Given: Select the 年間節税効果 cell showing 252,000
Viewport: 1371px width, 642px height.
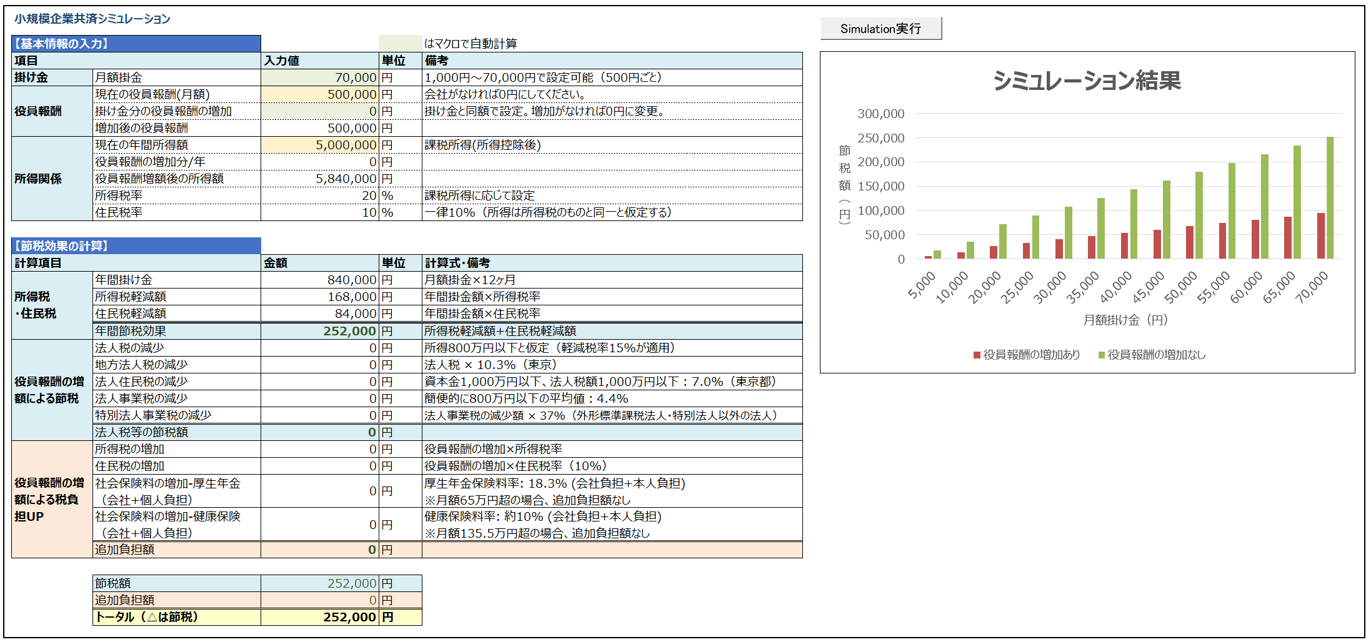Looking at the screenshot, I should click(320, 331).
